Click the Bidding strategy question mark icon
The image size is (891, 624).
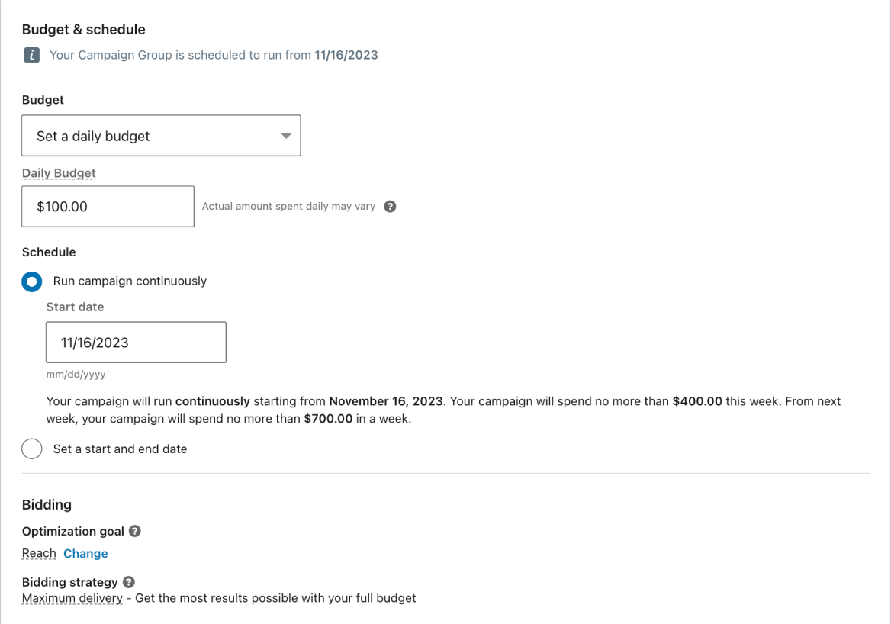click(128, 582)
